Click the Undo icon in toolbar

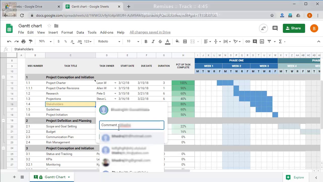(x=9, y=41)
